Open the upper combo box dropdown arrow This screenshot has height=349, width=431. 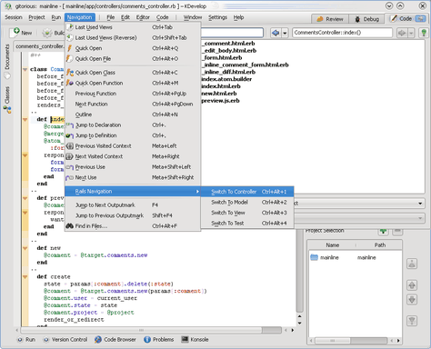coord(420,204)
